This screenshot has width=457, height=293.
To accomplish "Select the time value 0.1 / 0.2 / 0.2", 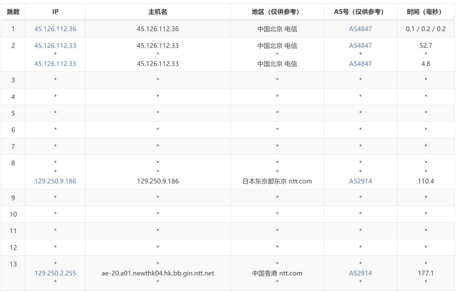I will [x=426, y=29].
